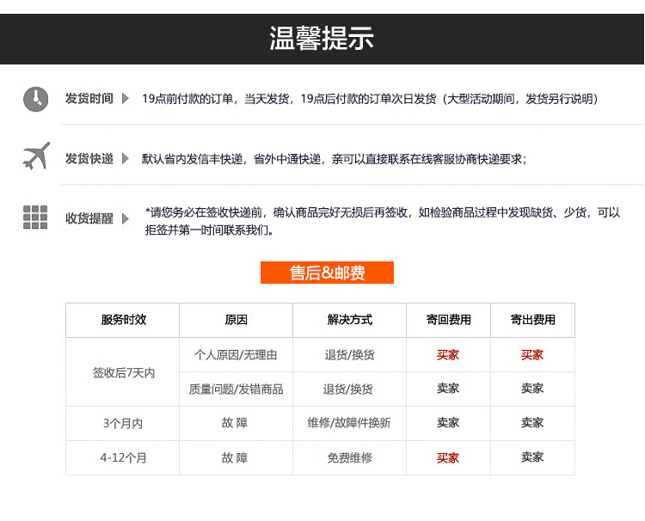Click the 寄回费用 column header
This screenshot has width=645, height=521.
point(448,320)
